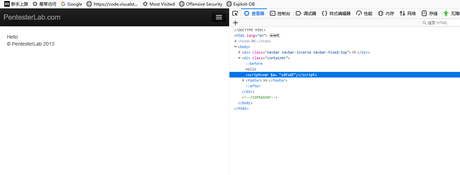The image size is (460, 175).
Task: Click the © PentesterLab 2013 footer text
Action: pos(31,44)
